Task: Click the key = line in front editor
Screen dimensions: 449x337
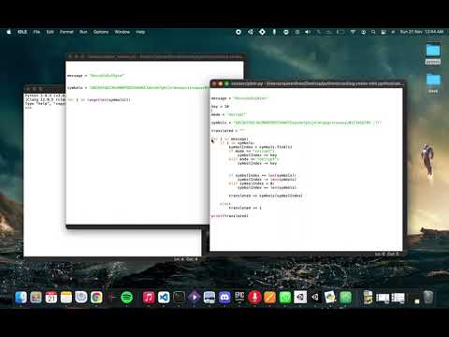Action: (220, 107)
